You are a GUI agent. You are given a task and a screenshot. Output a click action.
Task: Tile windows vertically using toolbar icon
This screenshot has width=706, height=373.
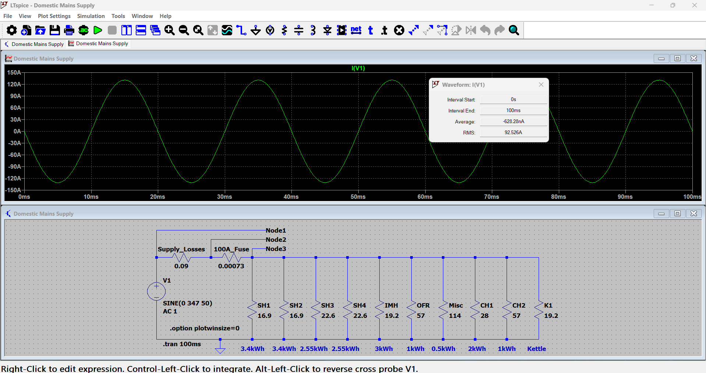pos(127,30)
